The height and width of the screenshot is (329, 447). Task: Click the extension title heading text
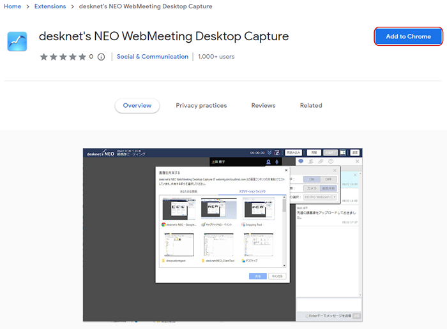[x=163, y=36]
